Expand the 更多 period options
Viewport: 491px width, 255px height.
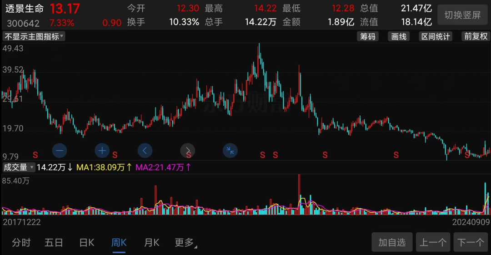[x=185, y=243]
